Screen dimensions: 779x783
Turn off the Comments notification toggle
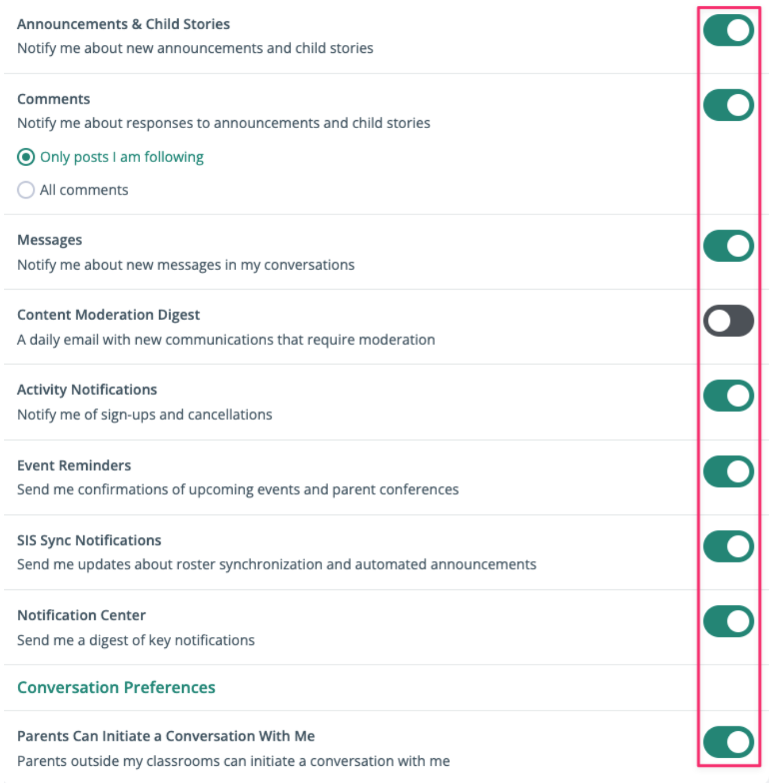tap(728, 105)
